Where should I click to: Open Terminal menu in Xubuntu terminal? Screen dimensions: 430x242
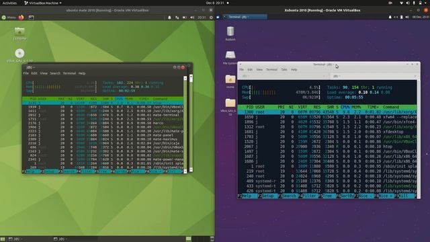pyautogui.click(x=271, y=70)
